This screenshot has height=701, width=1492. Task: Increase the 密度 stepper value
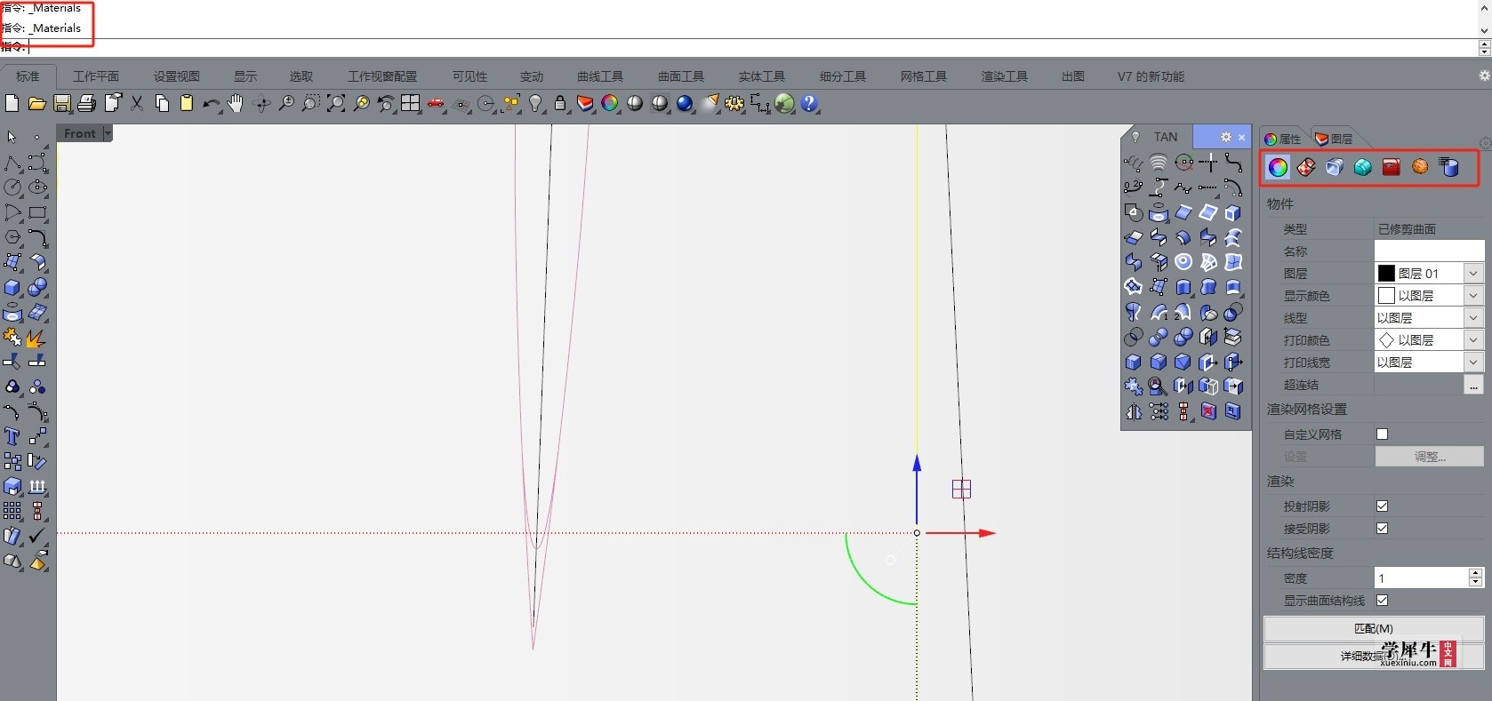(1476, 573)
